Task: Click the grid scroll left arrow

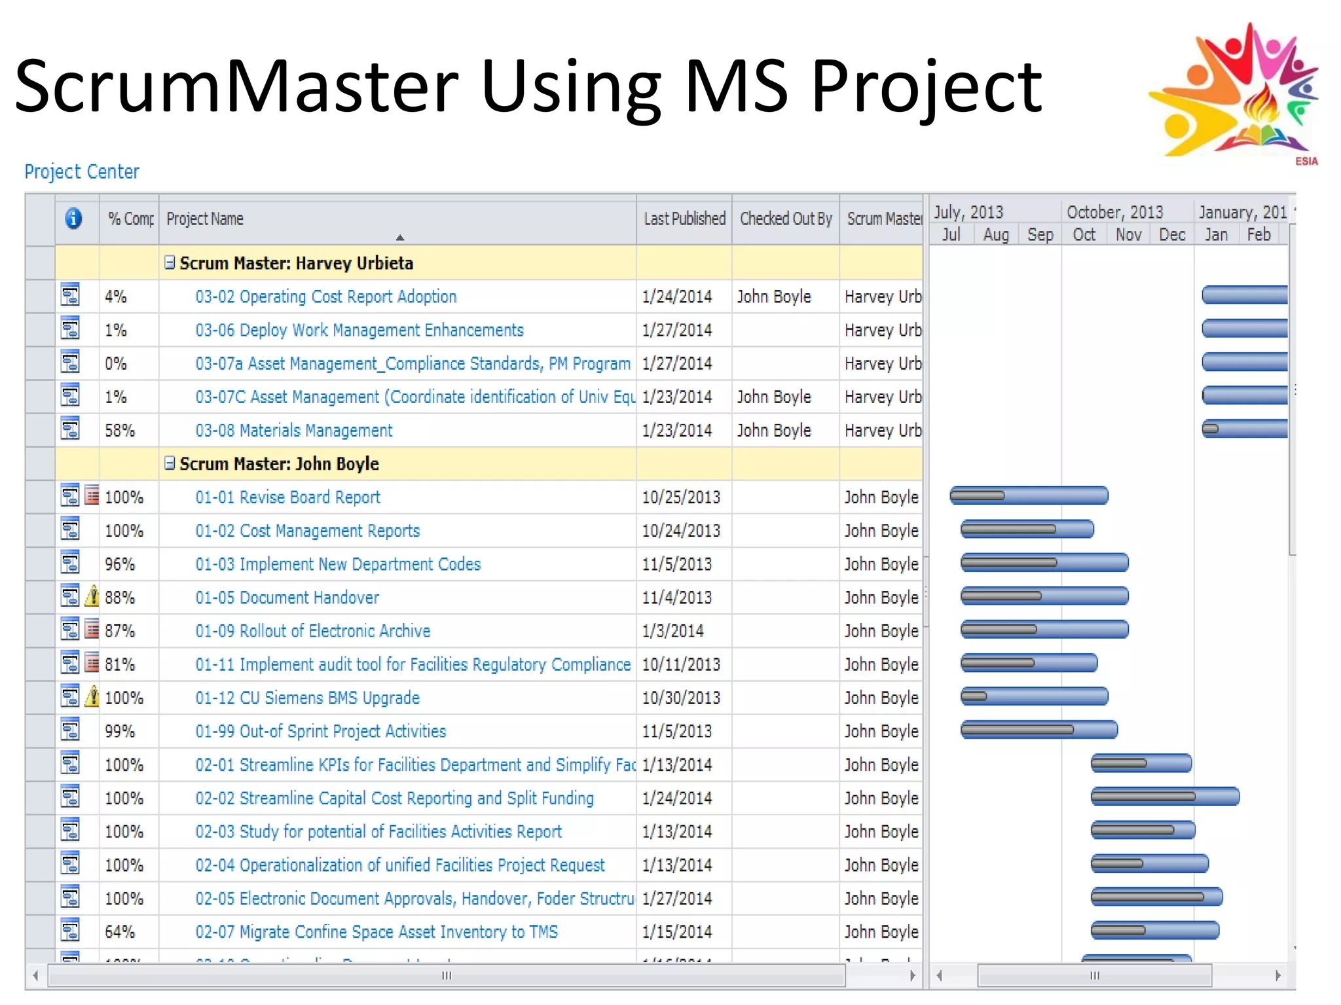Action: [x=35, y=976]
